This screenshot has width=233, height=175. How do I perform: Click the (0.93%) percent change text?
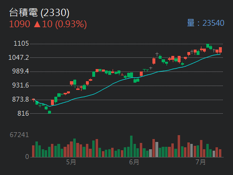pyautogui.click(x=71, y=24)
